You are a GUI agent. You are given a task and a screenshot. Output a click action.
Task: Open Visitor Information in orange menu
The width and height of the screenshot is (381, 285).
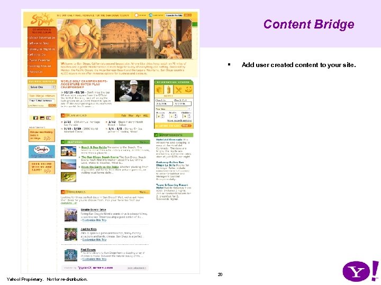pos(42,37)
